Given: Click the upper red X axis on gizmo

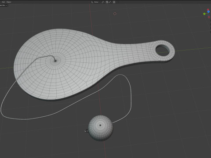Looking at the screenshot, I should 208,10.
